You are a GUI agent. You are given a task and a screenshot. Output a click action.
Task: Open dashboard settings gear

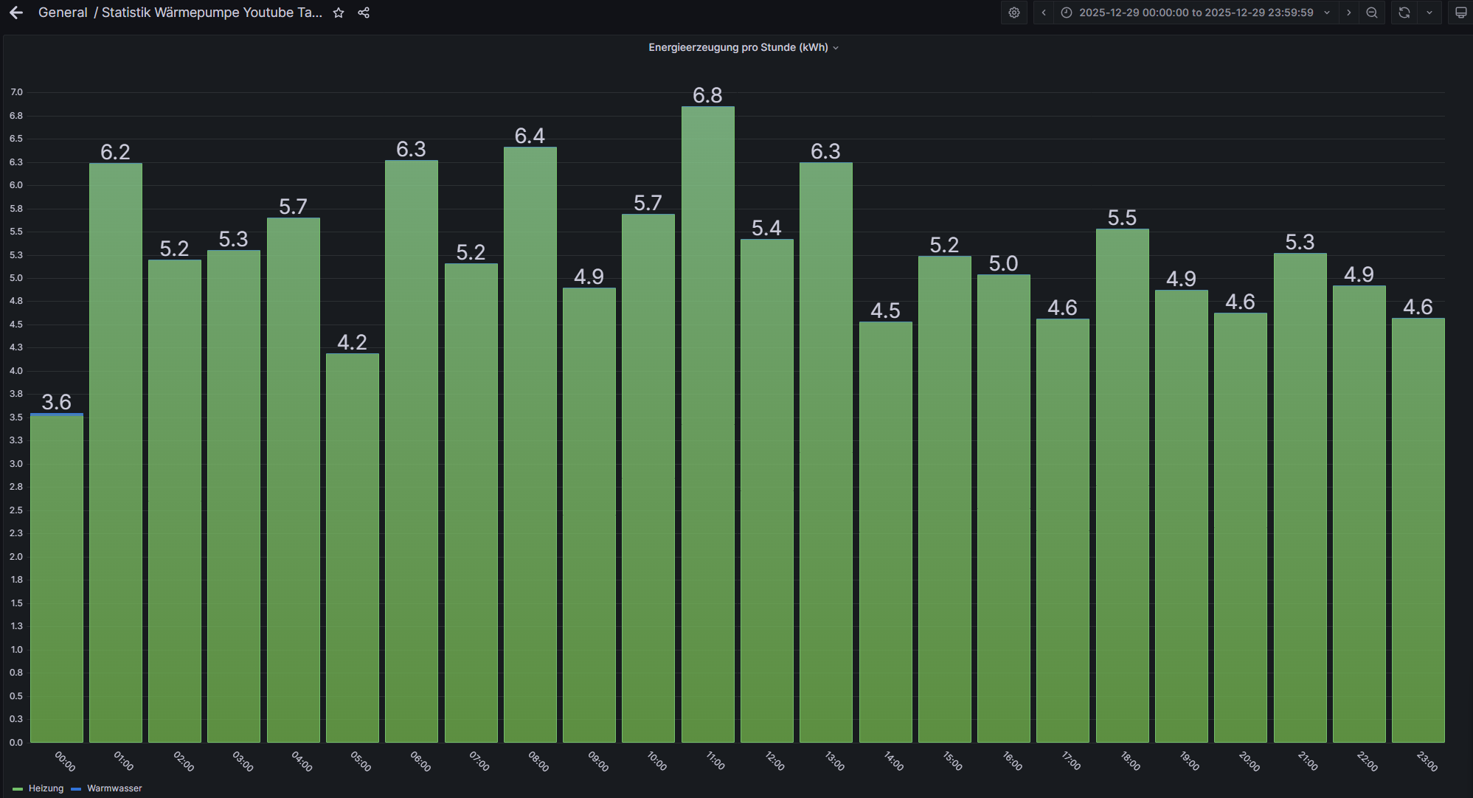[x=1014, y=13]
